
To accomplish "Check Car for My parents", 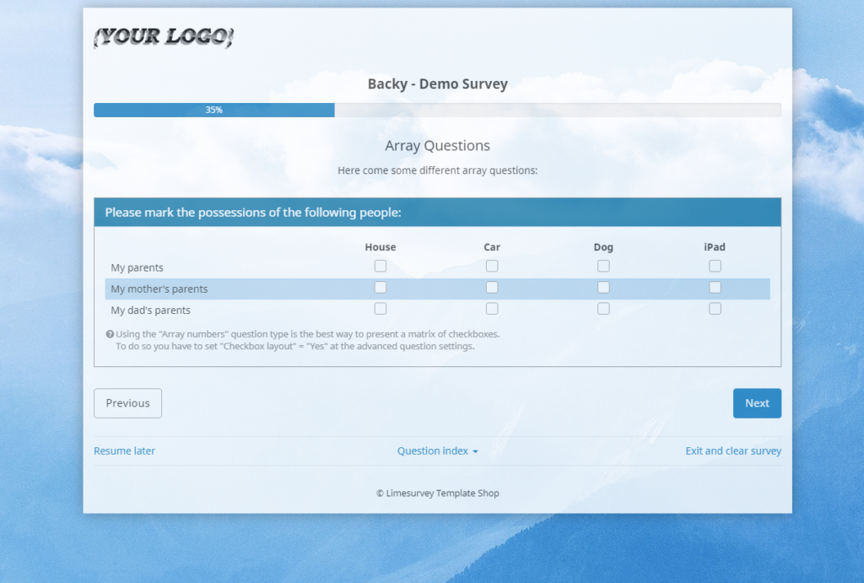I will tap(492, 266).
